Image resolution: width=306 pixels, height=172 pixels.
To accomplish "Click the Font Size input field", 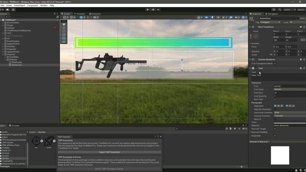I will pos(290,93).
